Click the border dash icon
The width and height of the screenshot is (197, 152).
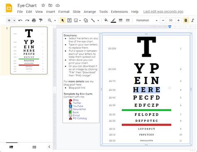click(x=128, y=20)
